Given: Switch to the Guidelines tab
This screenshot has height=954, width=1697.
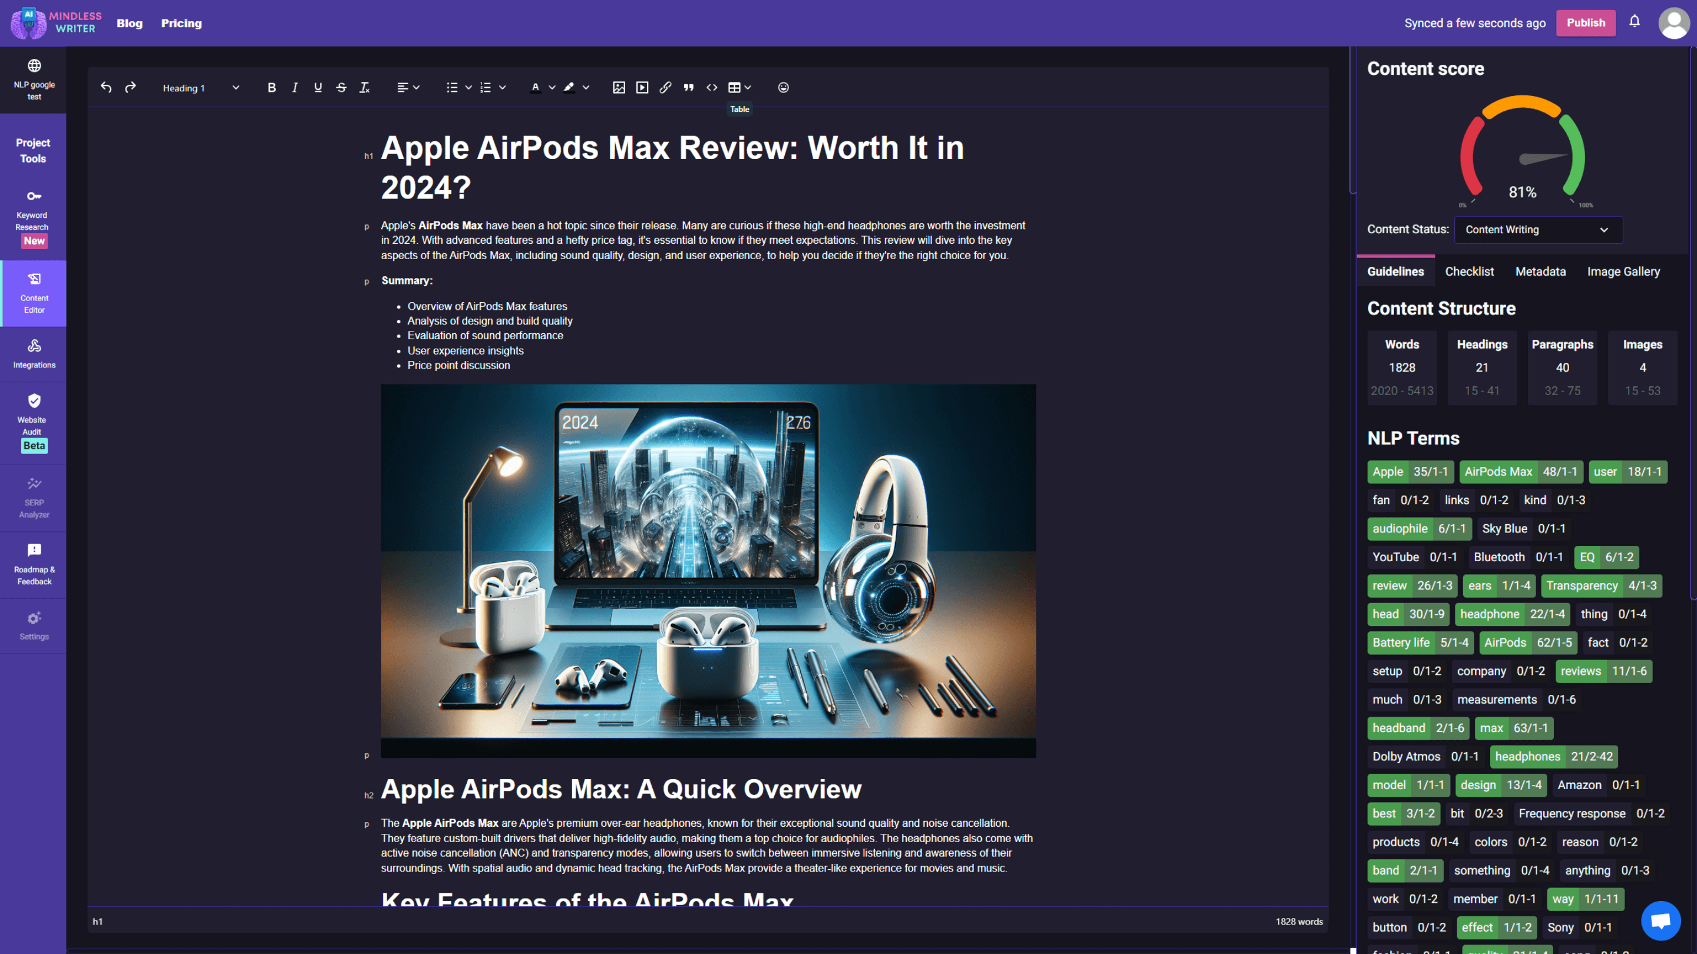Looking at the screenshot, I should click(1395, 271).
